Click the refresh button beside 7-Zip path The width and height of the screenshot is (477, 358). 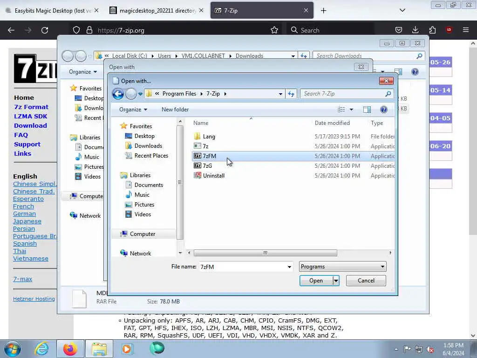pos(291,94)
